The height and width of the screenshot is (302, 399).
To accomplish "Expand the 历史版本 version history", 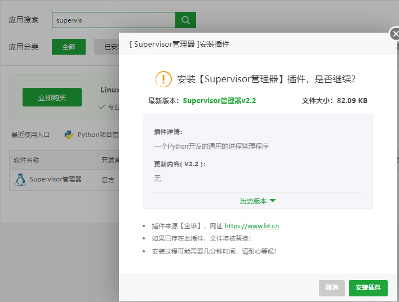I will point(258,201).
